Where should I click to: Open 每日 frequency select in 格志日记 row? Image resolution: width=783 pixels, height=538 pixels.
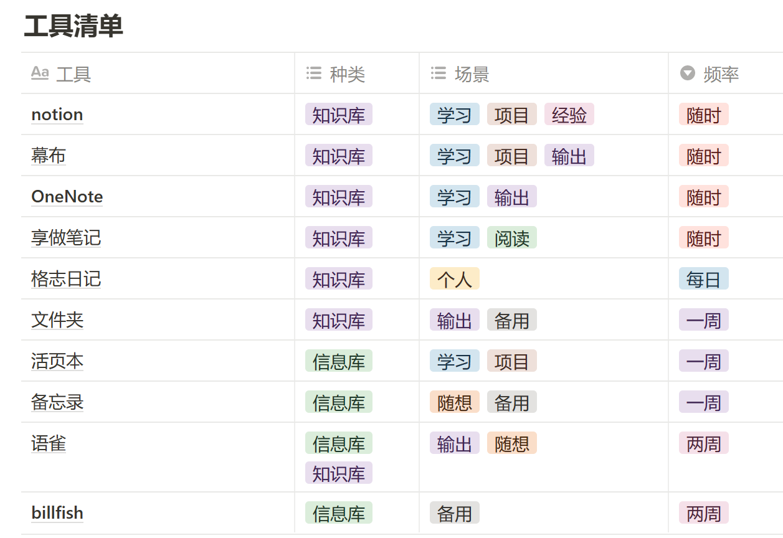704,279
